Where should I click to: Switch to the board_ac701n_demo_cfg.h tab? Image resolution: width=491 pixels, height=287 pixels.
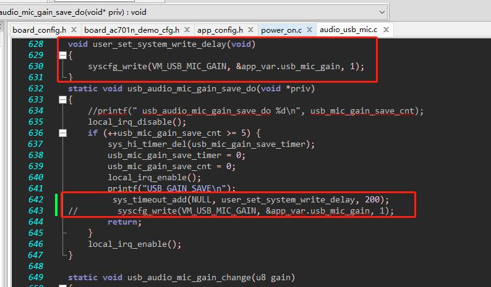pos(132,30)
